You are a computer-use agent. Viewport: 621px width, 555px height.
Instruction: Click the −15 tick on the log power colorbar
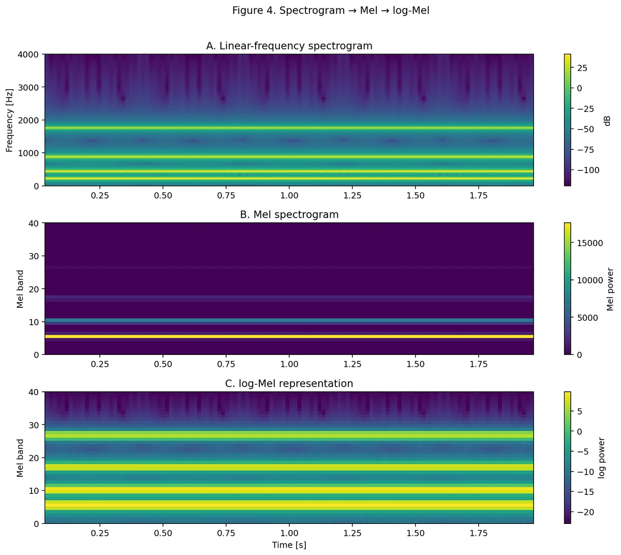click(x=585, y=492)
